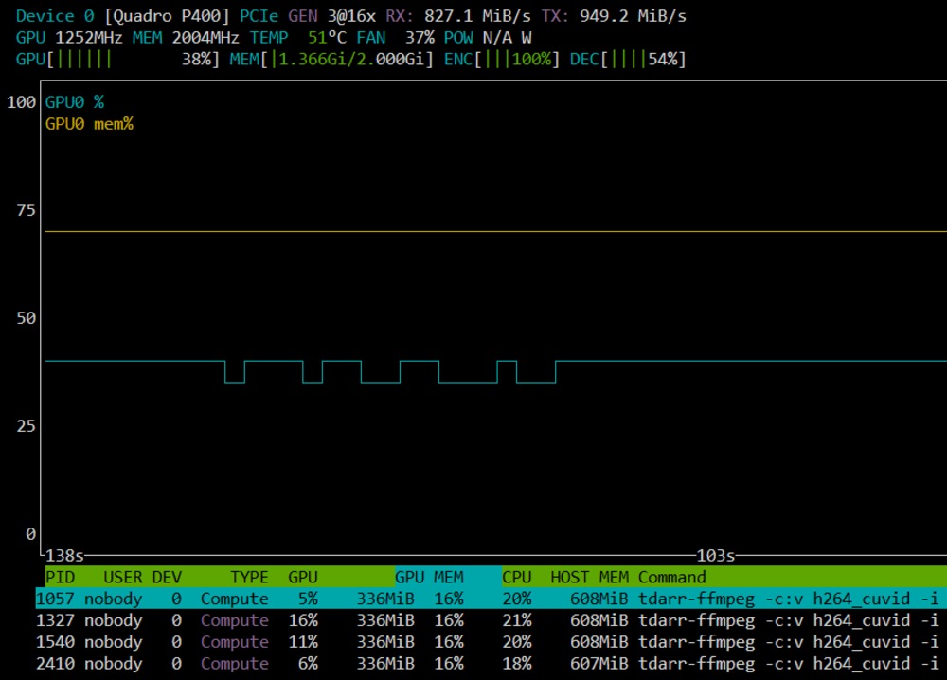Viewport: 947px width, 680px height.
Task: Click the 6% GPU value for PID 2410
Action: (308, 664)
